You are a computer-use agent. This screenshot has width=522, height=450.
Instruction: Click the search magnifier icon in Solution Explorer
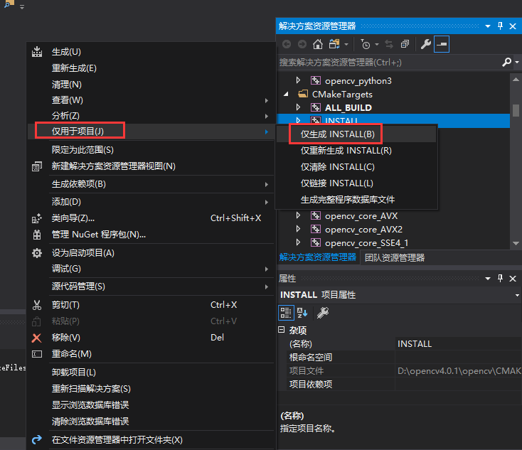(x=506, y=62)
